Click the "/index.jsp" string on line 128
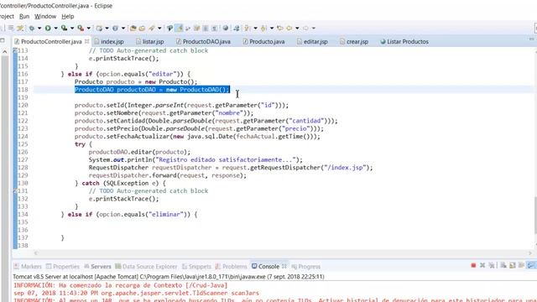 345,168
